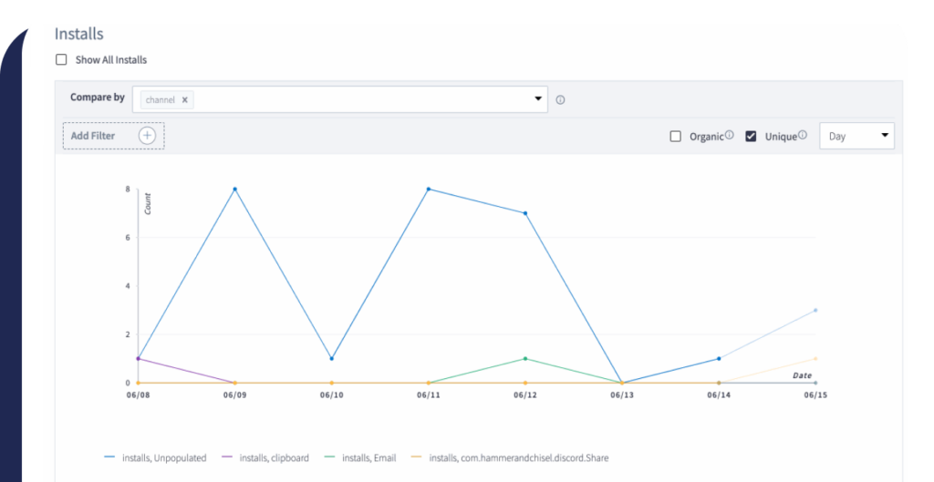
Task: Click the Unpopulated data point at 06/09
Action: 234,190
